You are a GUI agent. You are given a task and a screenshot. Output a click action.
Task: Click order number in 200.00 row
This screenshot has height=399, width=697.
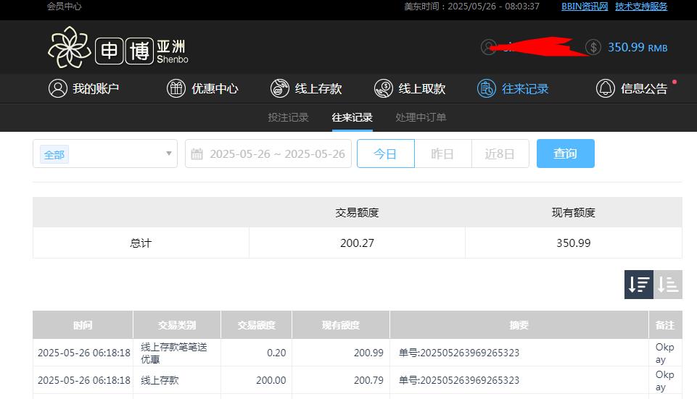click(x=459, y=380)
